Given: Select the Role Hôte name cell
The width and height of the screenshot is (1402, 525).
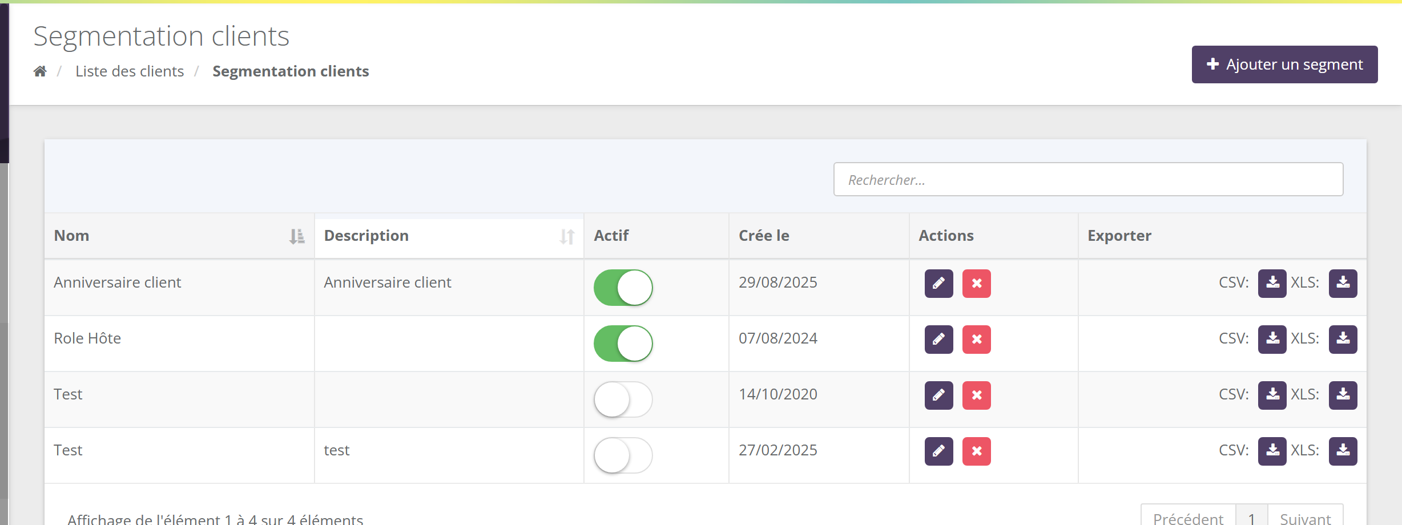Looking at the screenshot, I should coord(179,344).
